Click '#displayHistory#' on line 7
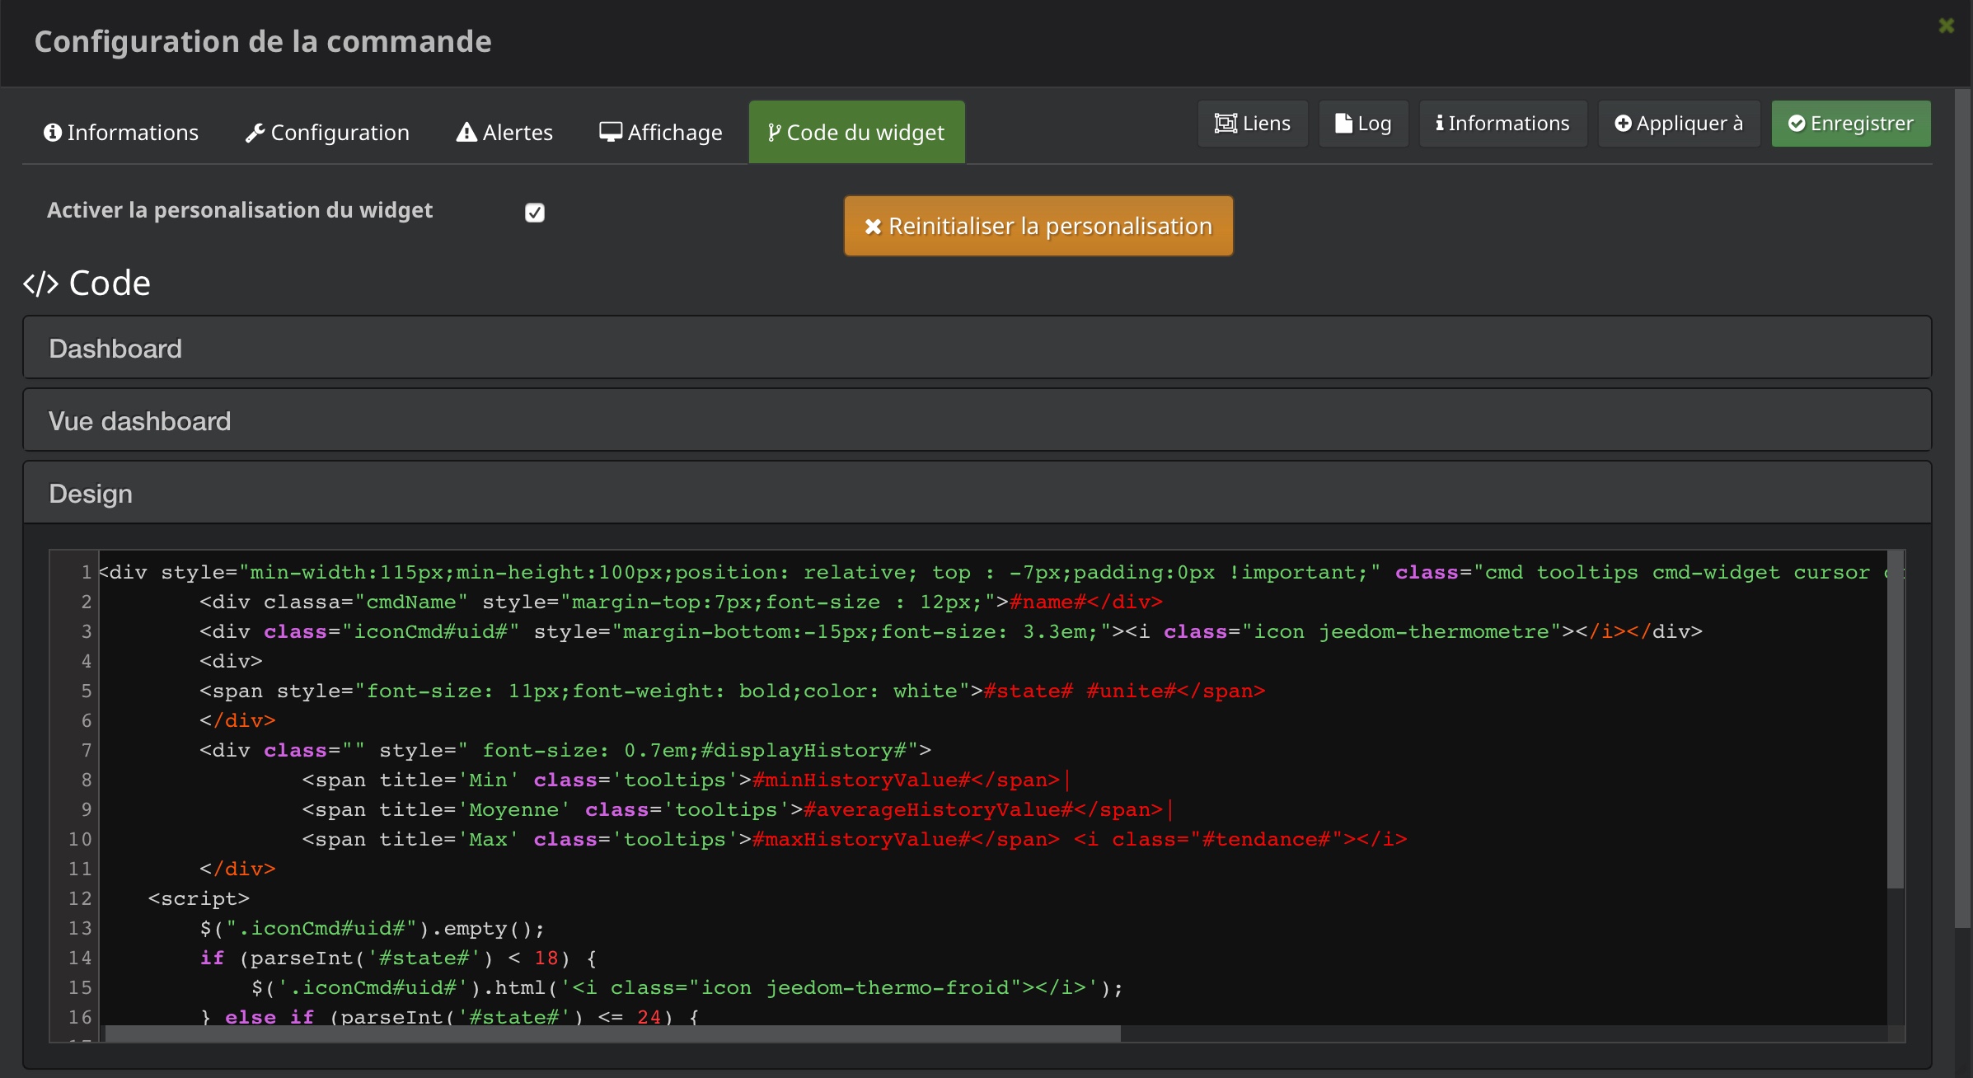Viewport: 1973px width, 1078px height. pos(804,750)
